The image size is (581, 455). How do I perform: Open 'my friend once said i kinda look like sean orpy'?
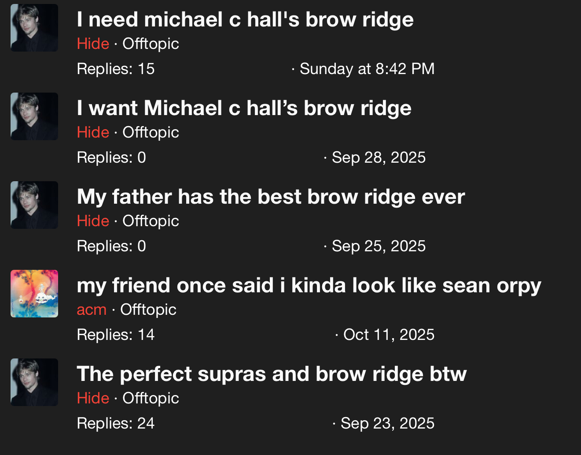pos(309,285)
